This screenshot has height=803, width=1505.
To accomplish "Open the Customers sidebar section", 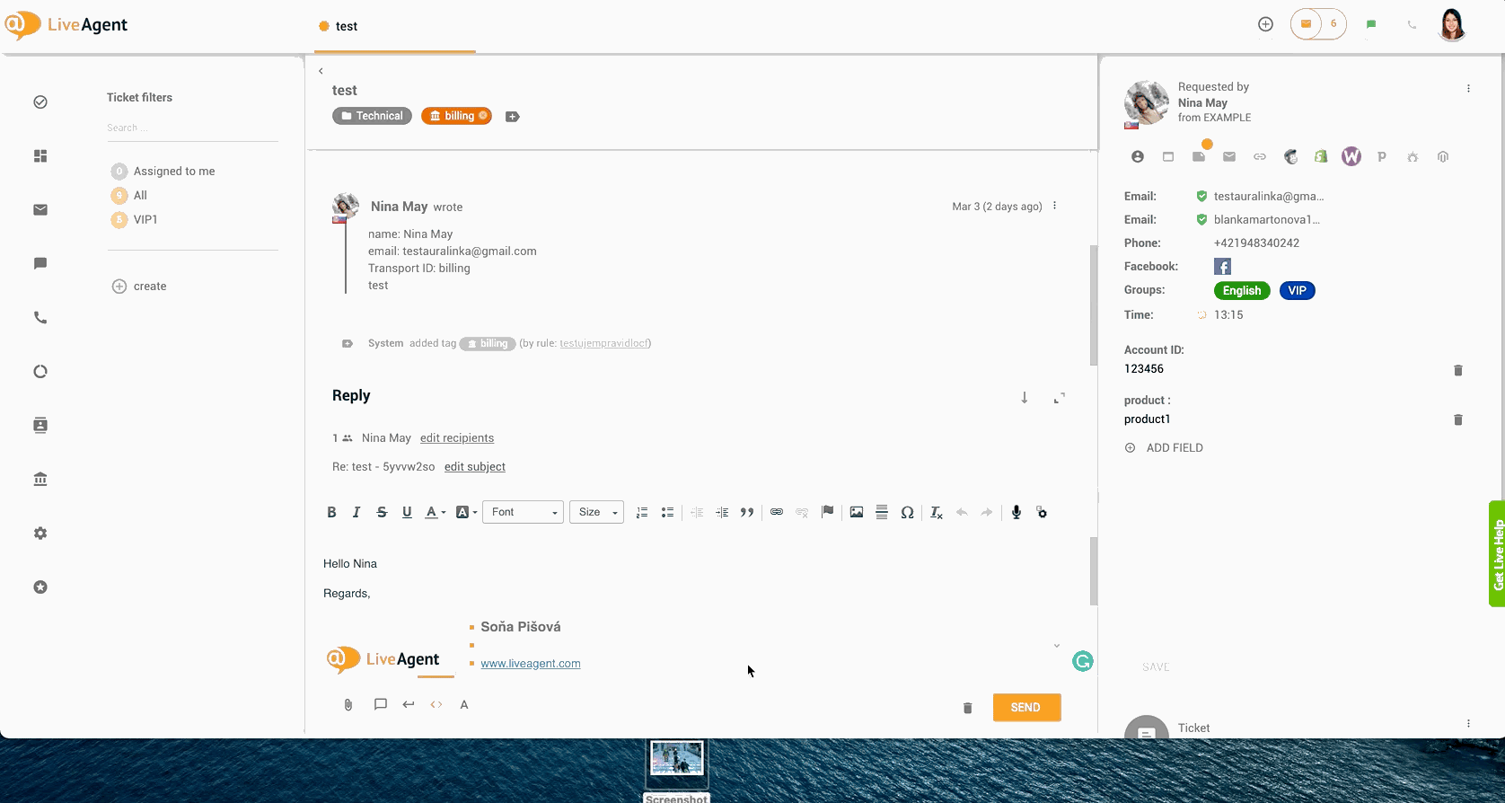I will click(40, 426).
